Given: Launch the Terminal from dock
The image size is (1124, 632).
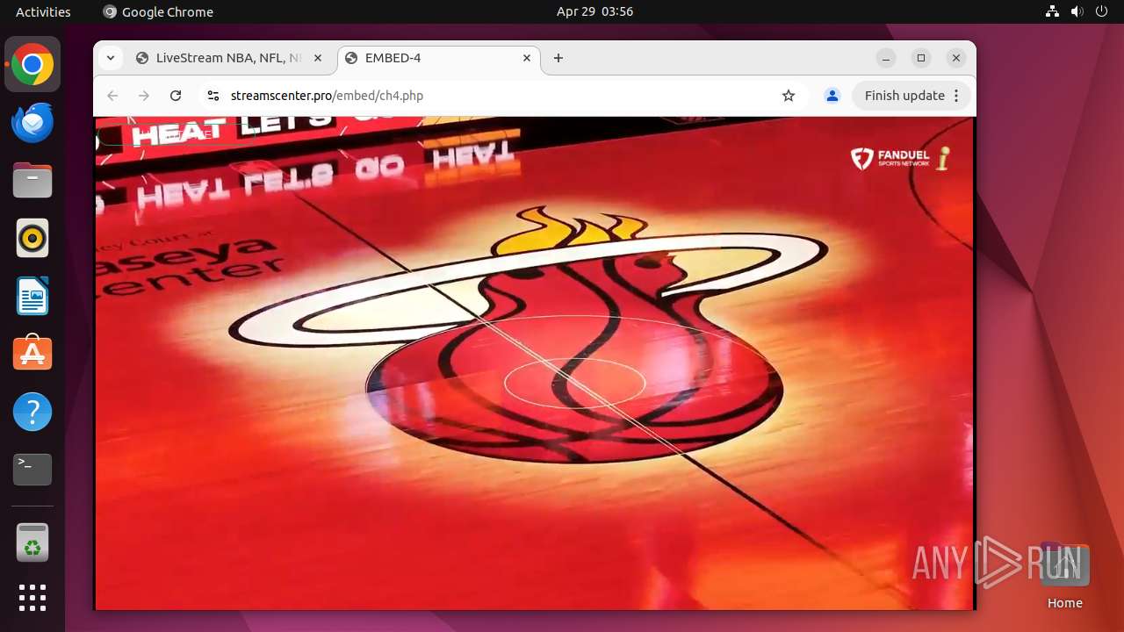Looking at the screenshot, I should pos(32,470).
